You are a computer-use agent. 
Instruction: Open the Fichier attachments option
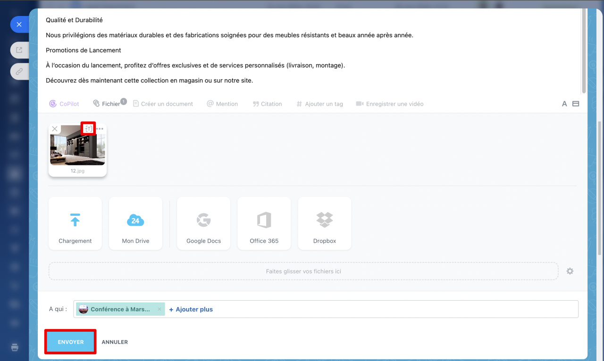(107, 104)
